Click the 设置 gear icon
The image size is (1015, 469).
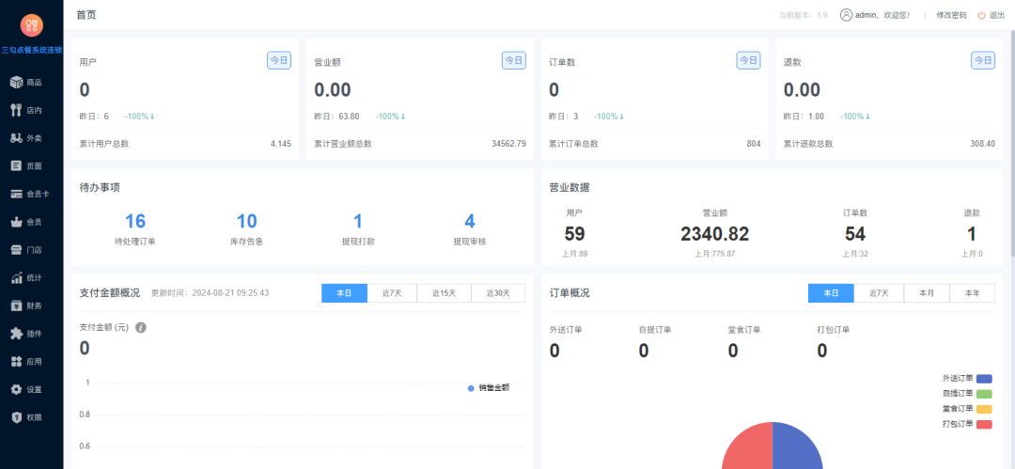(16, 389)
